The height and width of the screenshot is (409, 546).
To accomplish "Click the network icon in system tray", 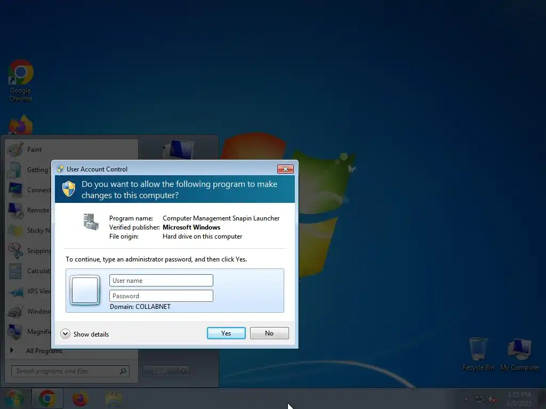I will pos(479,399).
